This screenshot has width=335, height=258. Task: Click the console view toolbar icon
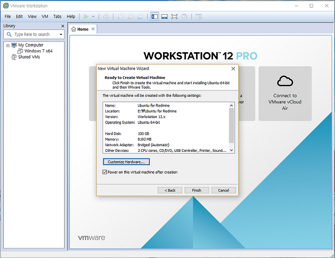[199, 16]
